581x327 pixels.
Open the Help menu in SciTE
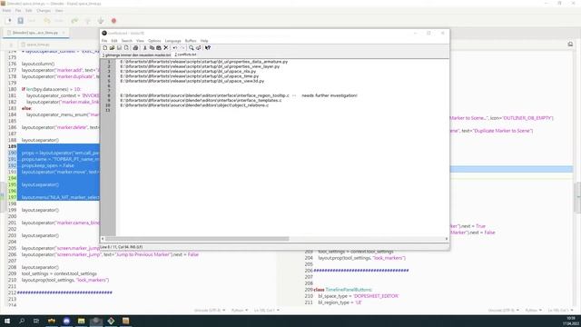204,41
